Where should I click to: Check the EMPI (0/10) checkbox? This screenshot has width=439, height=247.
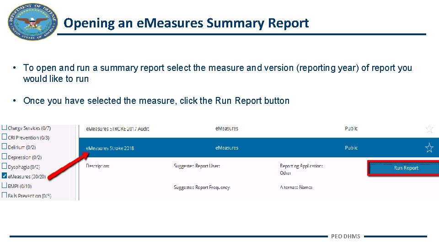tap(4, 185)
